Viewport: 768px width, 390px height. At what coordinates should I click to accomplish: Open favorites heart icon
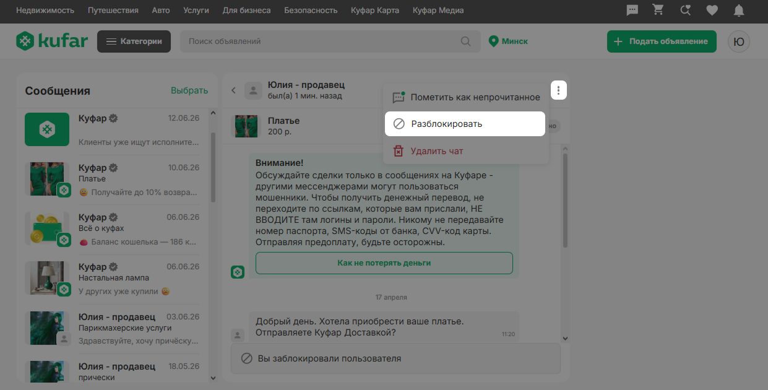pos(712,11)
